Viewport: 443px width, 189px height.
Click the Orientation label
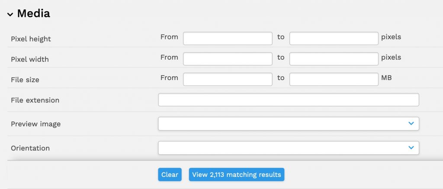coord(30,148)
